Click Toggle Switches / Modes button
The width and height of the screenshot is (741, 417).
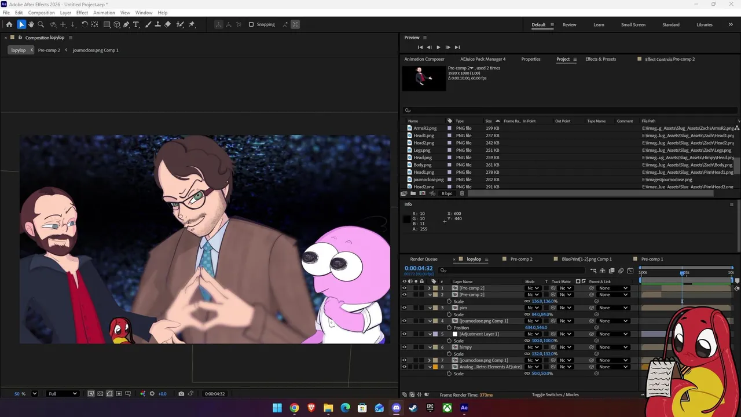click(555, 395)
